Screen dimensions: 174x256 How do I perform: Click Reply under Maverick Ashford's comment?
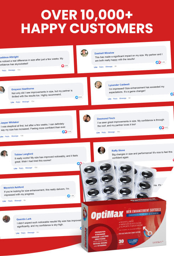(10, 201)
